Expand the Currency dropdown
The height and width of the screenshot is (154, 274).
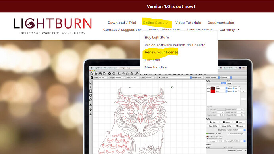[x=229, y=30]
